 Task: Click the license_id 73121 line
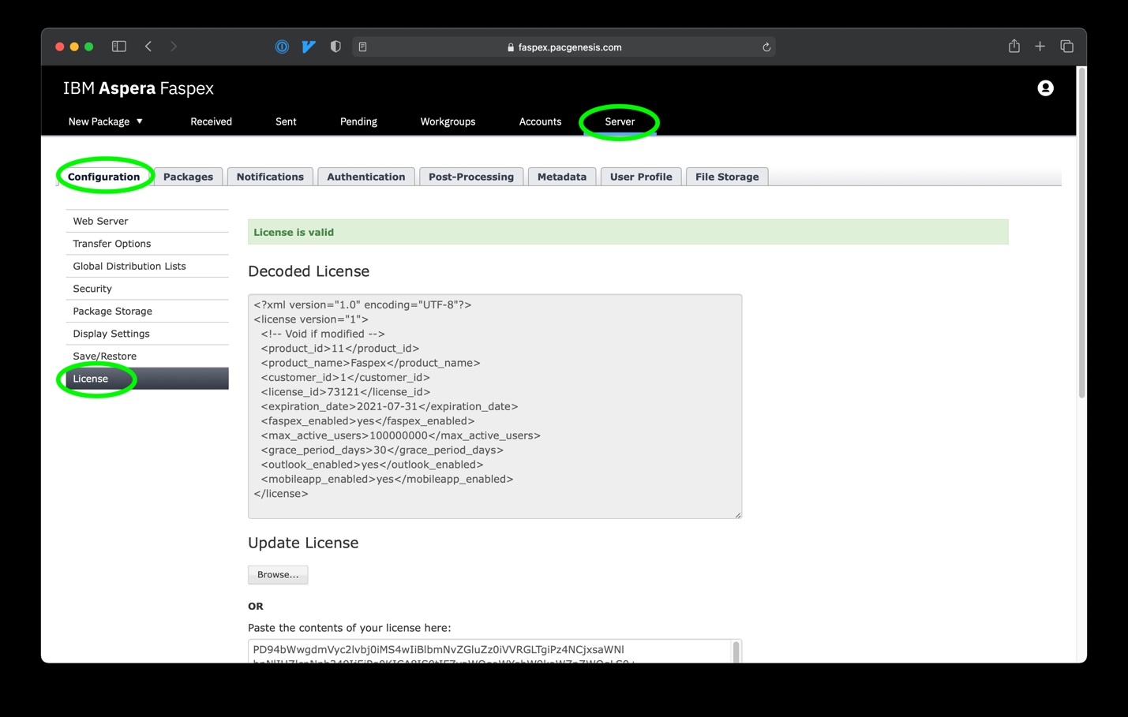346,392
